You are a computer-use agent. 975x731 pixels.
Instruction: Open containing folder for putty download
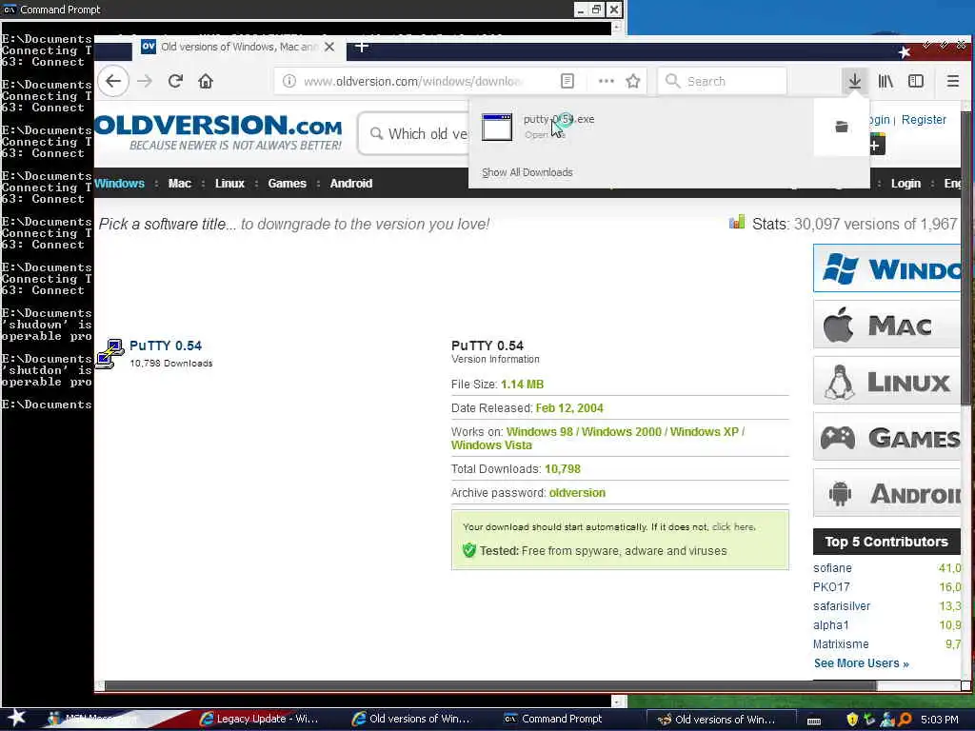click(x=842, y=127)
